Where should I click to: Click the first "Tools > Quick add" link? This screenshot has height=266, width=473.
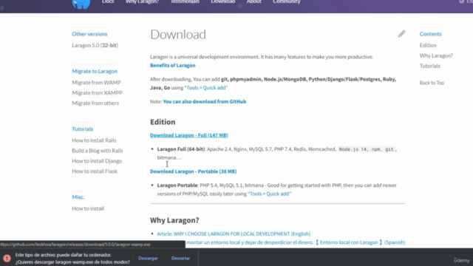[206, 87]
